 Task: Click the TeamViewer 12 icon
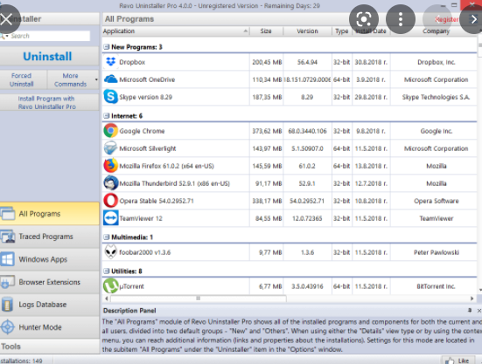click(110, 218)
